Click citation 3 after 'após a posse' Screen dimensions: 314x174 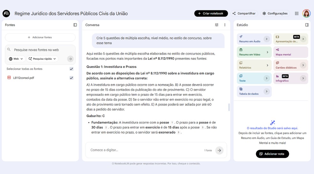(x=202, y=128)
